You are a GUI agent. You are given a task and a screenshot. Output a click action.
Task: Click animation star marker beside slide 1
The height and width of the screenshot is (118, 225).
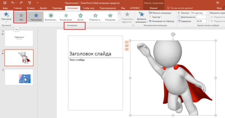tap(3, 34)
